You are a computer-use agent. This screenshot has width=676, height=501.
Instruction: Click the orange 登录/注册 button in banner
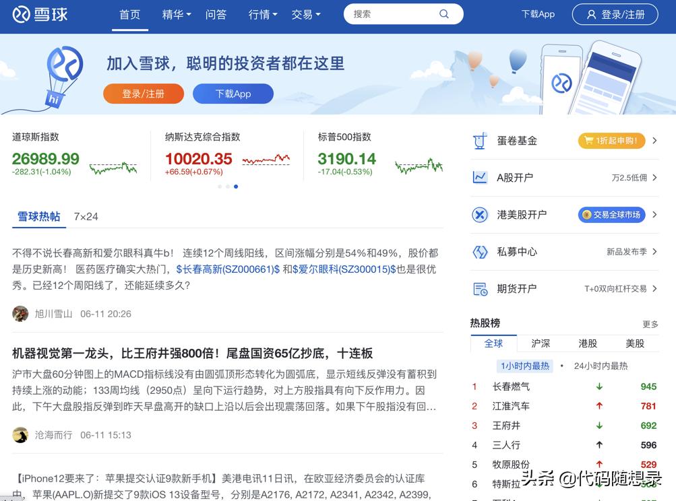[143, 94]
